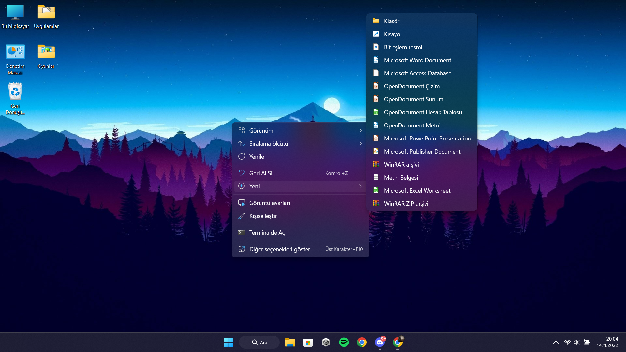Image resolution: width=626 pixels, height=352 pixels.
Task: Open the Geri Dönüşüm recycle bin icon
Action: point(15,92)
